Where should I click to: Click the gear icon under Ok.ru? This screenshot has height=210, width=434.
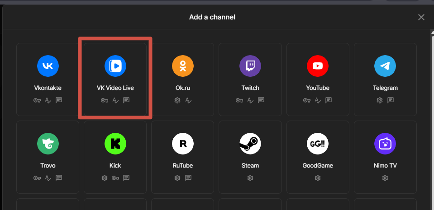(x=177, y=100)
